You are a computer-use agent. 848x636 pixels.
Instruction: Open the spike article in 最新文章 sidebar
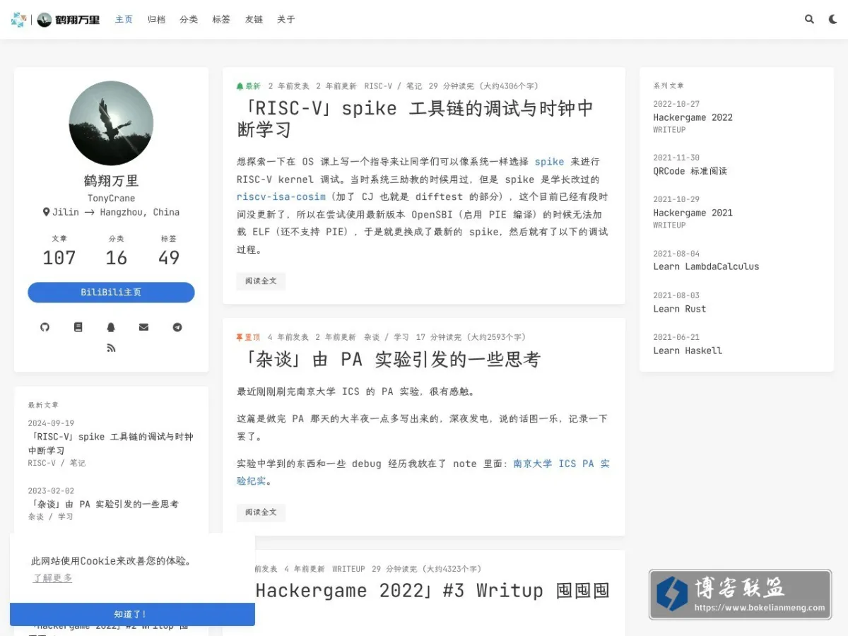coord(111,444)
